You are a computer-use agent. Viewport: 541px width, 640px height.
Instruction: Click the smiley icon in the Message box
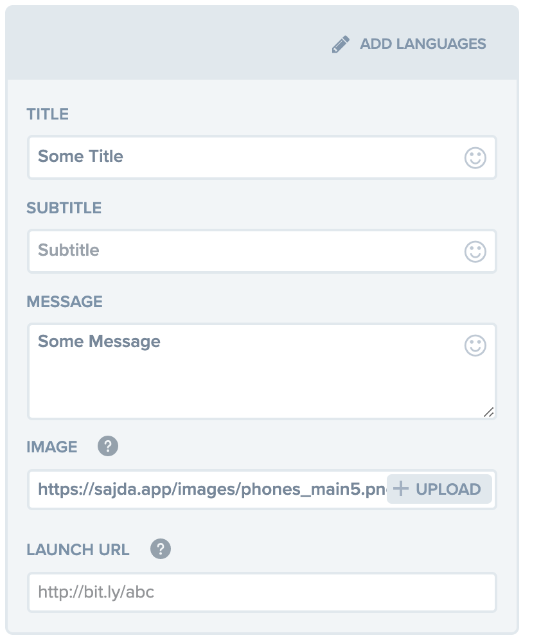[475, 345]
